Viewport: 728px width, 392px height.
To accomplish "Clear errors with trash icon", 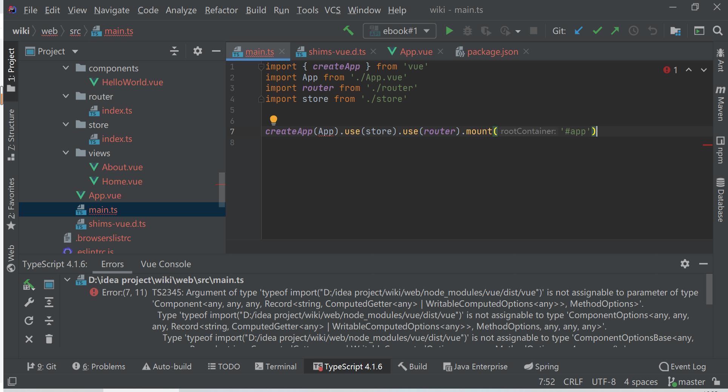I will (x=49, y=339).
